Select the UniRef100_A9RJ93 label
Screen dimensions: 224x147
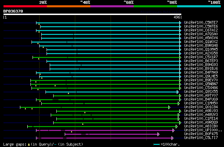point(201,111)
